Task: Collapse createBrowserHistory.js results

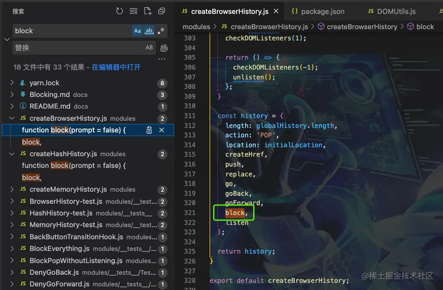Action: [12, 119]
